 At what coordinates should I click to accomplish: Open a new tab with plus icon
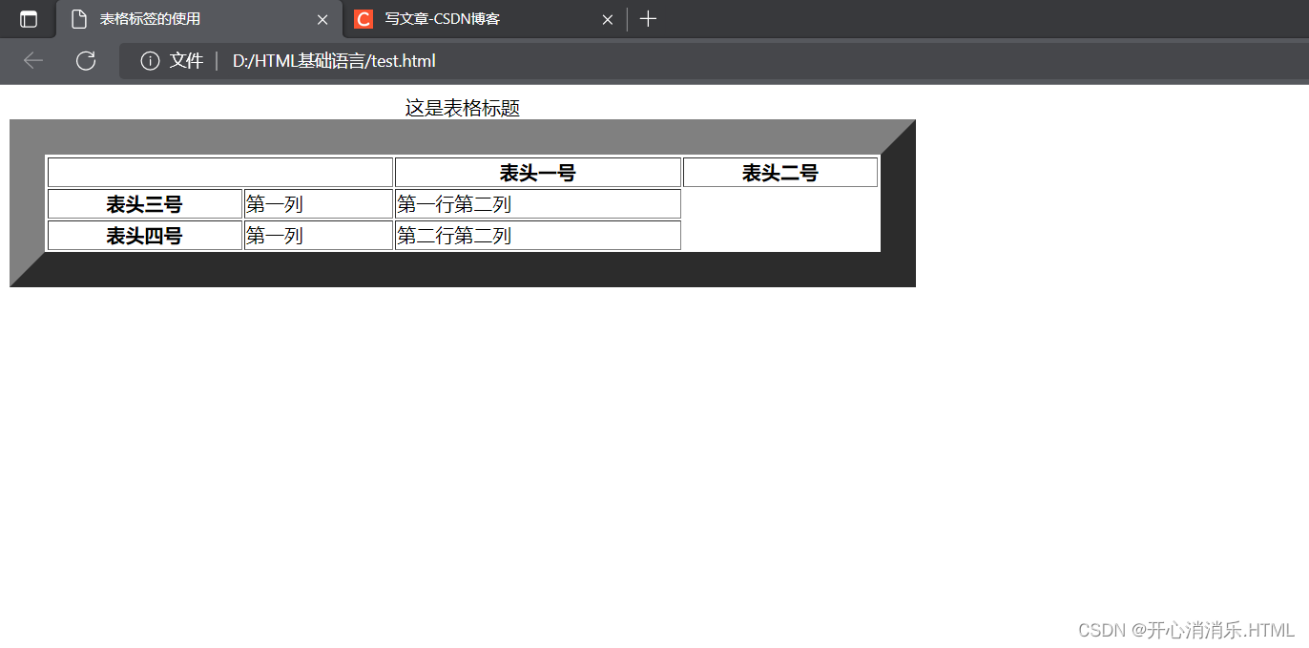648,19
